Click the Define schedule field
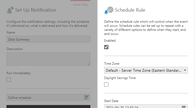Viewport: 195px width, 108px height. click(48, 97)
